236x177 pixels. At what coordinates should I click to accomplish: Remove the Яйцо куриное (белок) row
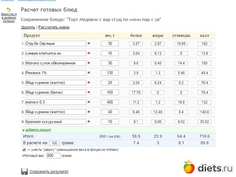tap(89, 92)
